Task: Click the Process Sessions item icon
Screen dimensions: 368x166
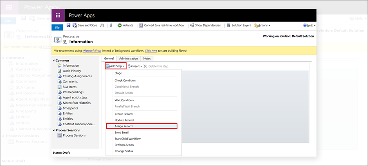Action: point(59,135)
